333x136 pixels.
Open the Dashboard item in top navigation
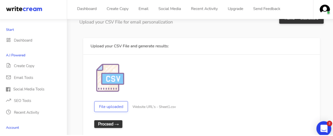tap(87, 9)
